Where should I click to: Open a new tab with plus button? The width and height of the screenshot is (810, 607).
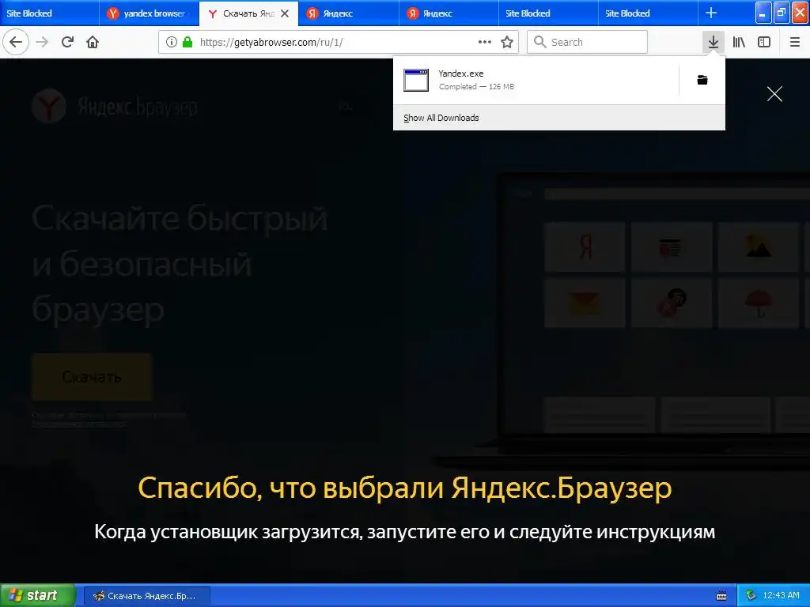click(711, 13)
